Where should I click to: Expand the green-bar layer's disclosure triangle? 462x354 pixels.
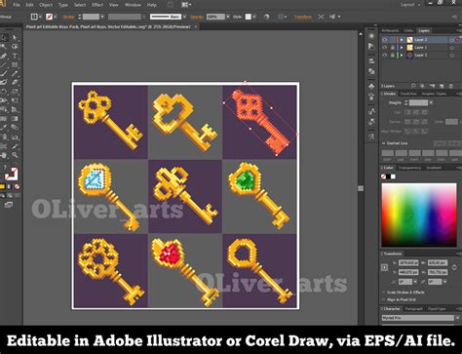coord(402,56)
